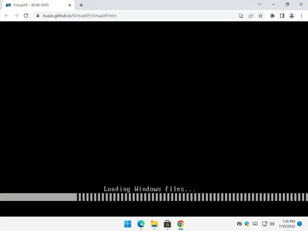Go back to the previous page
The width and height of the screenshot is (308, 231).
[7, 16]
